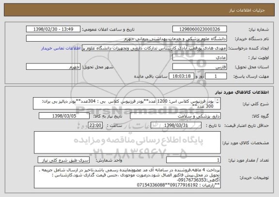Screen dimensions: 279x197
Task: Click the نام دستگاه خریدار field
Action: click(x=126, y=39)
